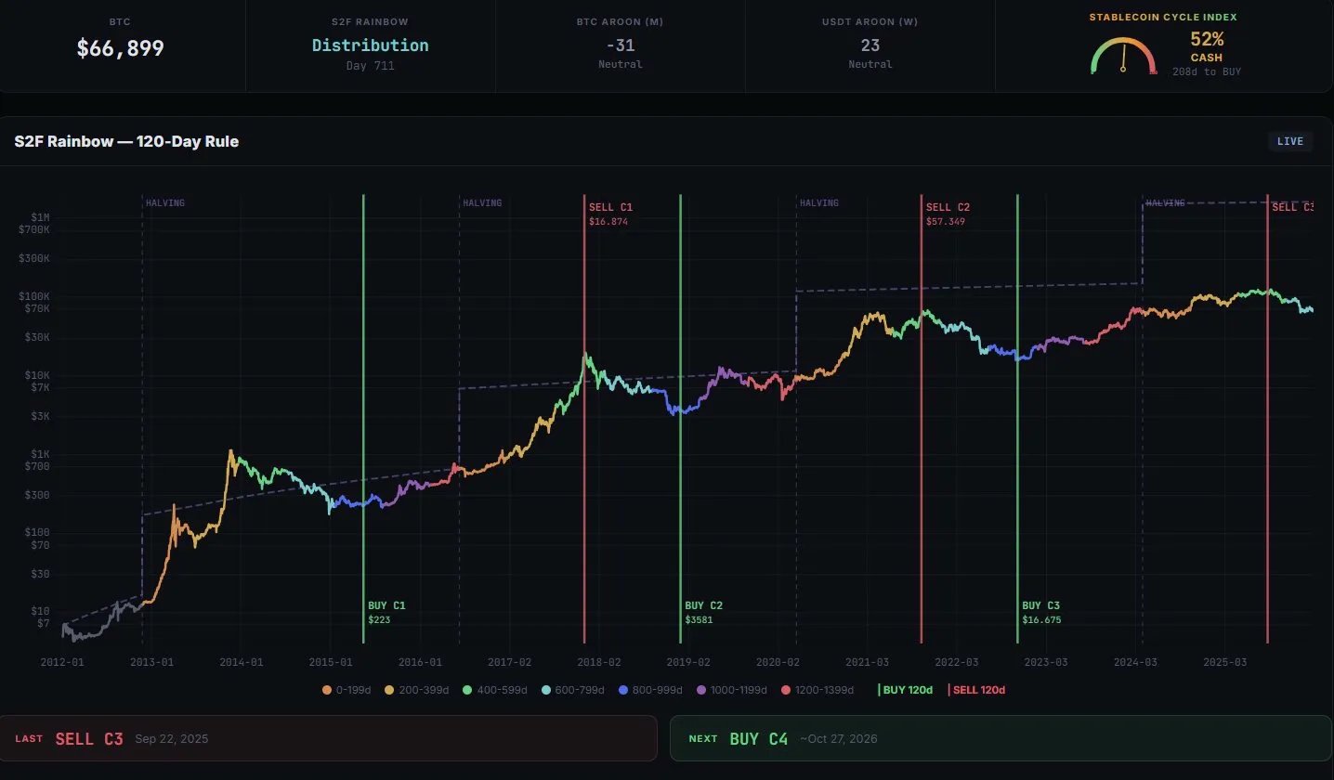1334x780 pixels.
Task: Toggle the BUY 120d marker legend
Action: (x=904, y=690)
